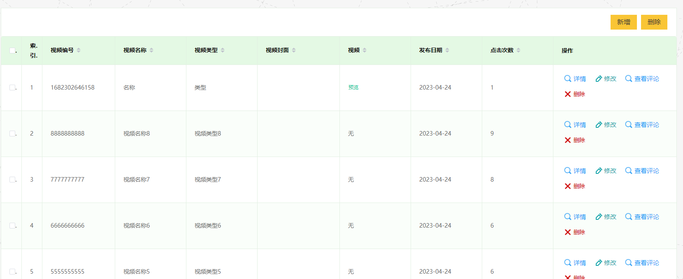The image size is (683, 279).
Task: Click 修改 pencil for 视频名称8 row
Action: tap(606, 125)
